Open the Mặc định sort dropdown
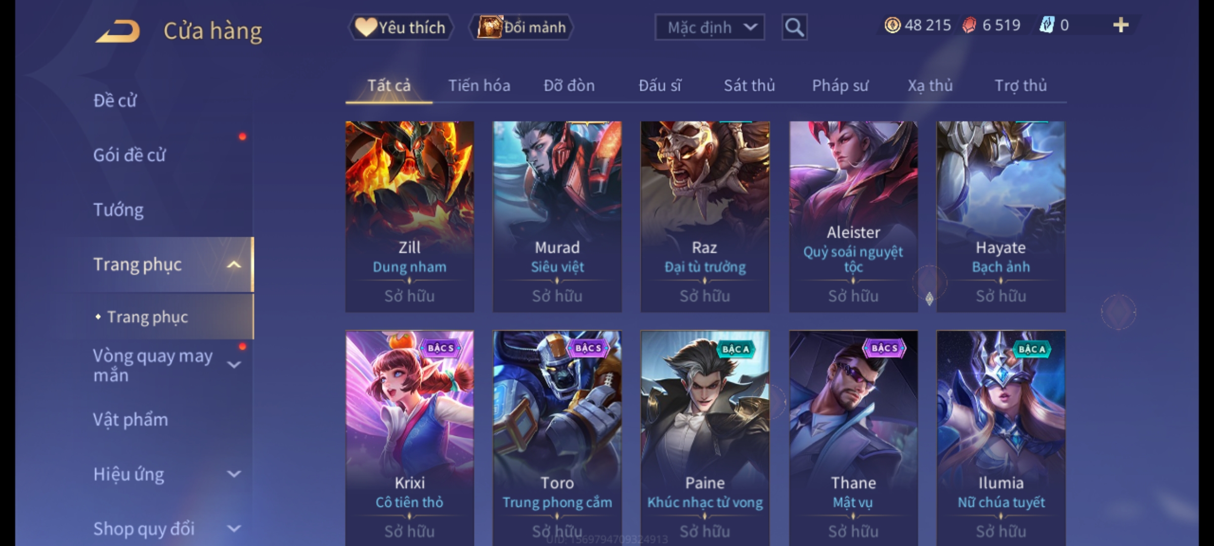The image size is (1214, 546). tap(709, 27)
